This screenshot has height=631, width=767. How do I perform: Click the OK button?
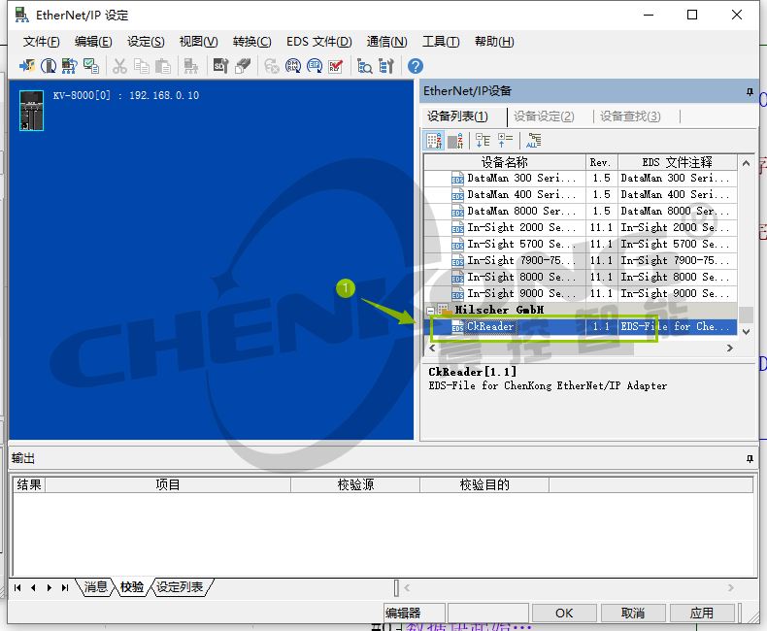[564, 613]
